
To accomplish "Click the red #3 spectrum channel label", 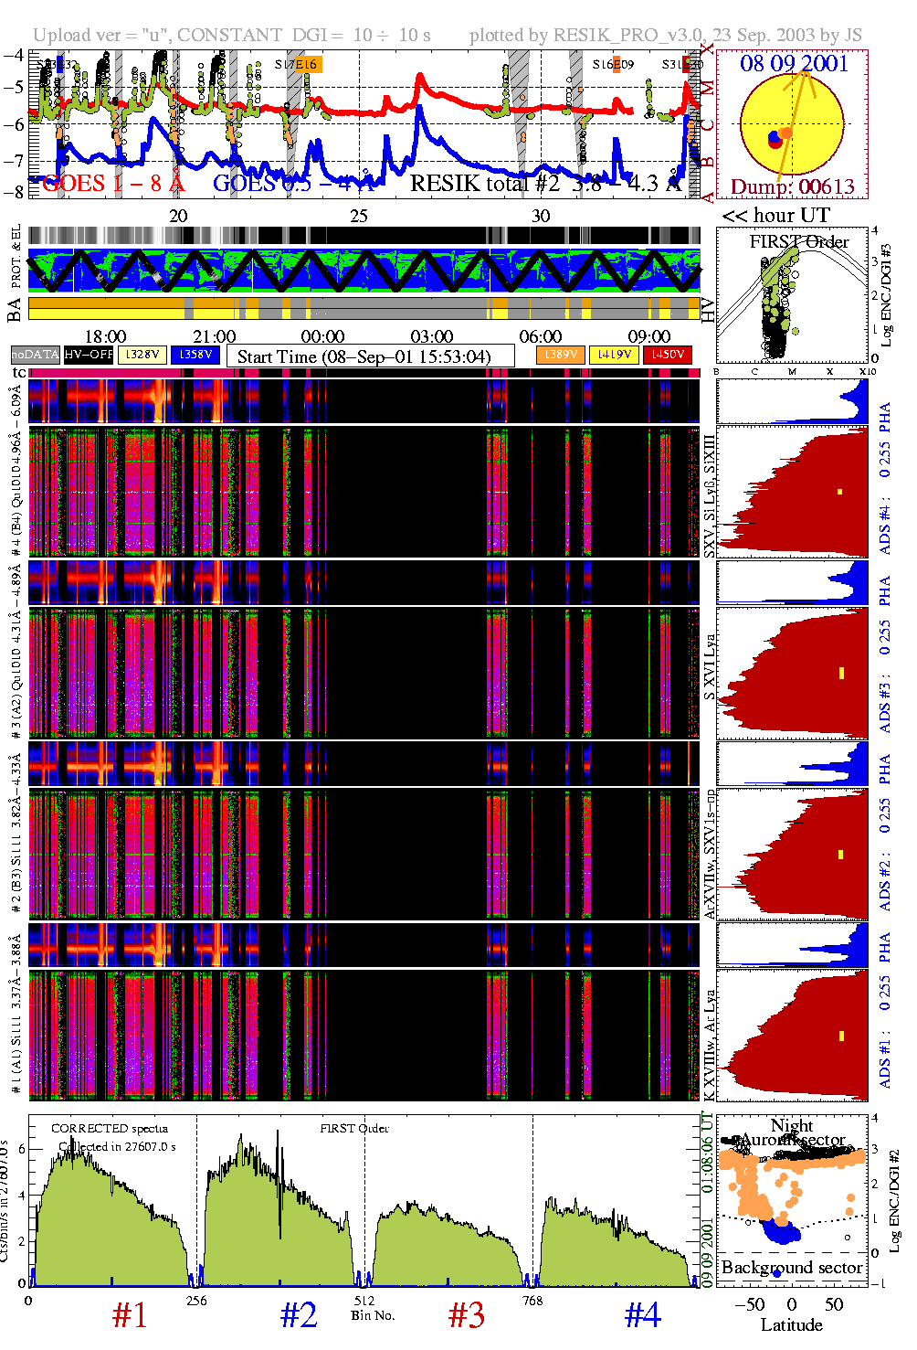I will 466,1315.
